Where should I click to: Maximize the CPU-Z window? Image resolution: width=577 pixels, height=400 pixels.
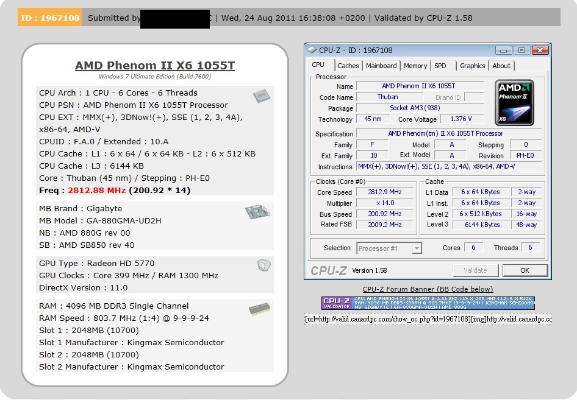click(521, 50)
